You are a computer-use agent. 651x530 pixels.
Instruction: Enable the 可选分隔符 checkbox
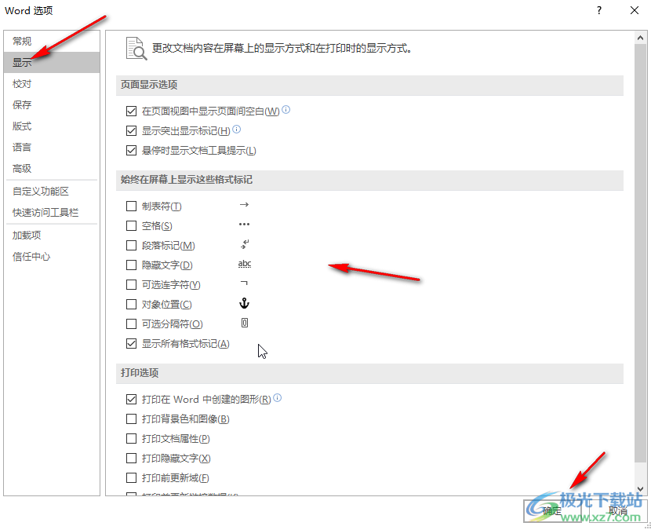[131, 323]
